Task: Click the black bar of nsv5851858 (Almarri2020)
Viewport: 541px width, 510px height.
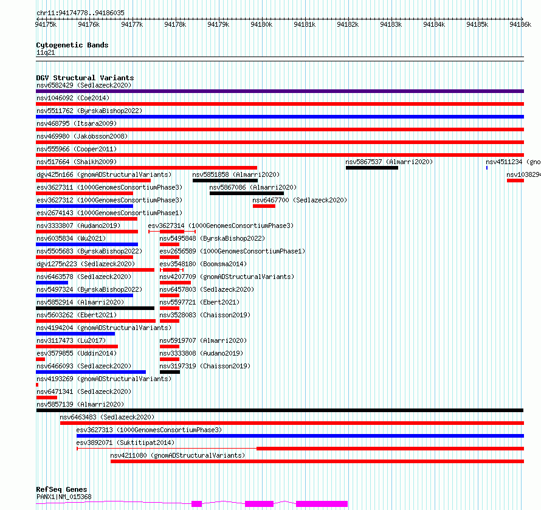Action: 225,181
